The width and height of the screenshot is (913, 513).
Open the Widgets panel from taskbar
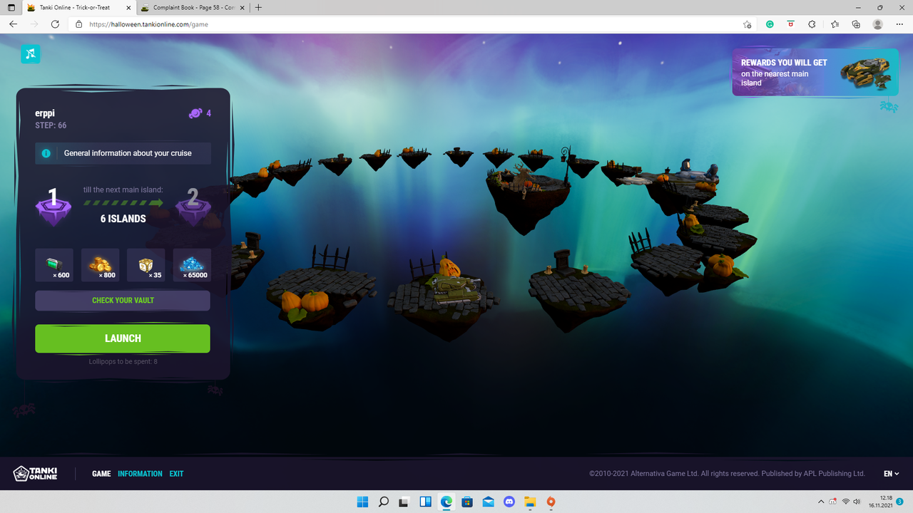pyautogui.click(x=425, y=502)
